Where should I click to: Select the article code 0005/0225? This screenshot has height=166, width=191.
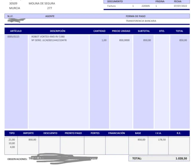click(13, 36)
